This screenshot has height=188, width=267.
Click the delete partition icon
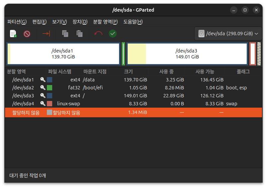(x=27, y=34)
